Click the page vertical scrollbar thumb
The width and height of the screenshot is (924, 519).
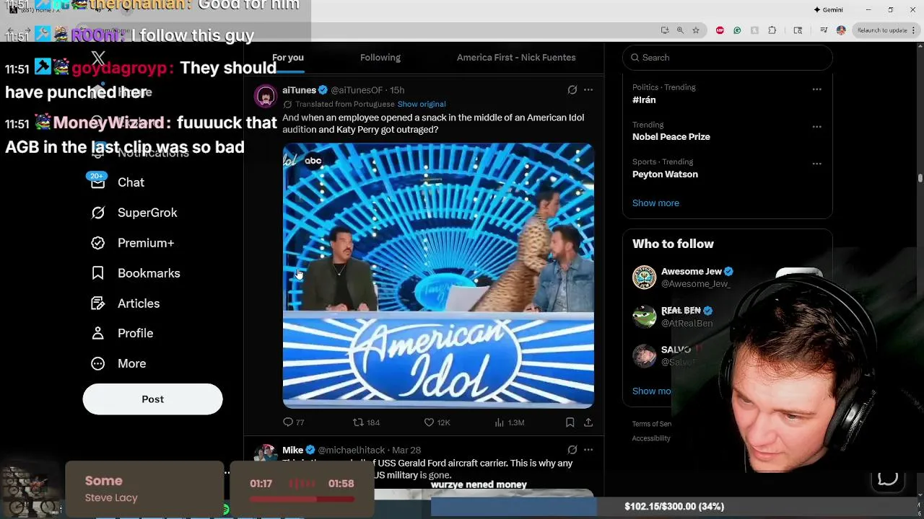(x=920, y=177)
